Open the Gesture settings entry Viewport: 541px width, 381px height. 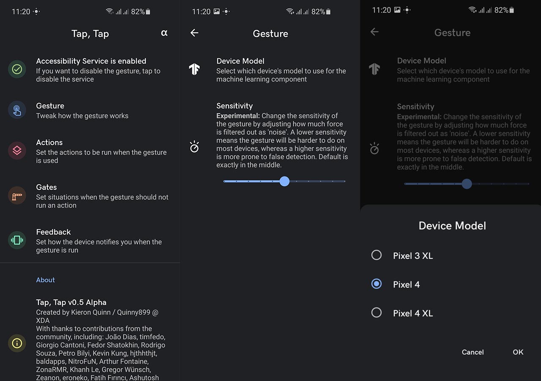90,110
